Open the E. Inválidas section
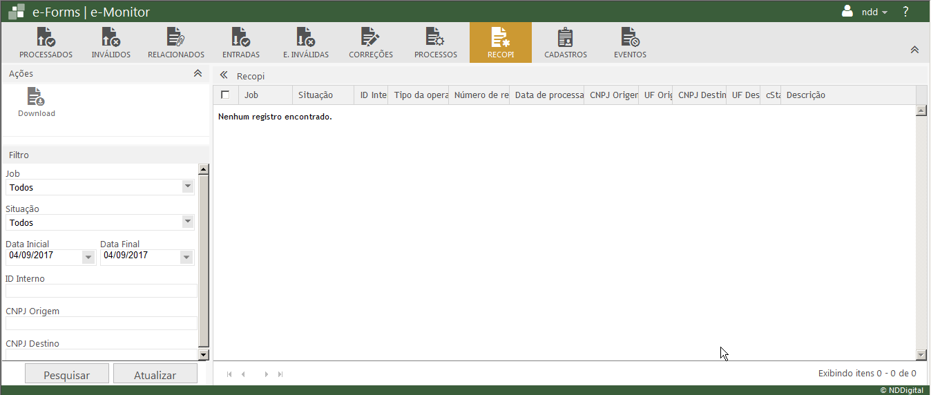The image size is (931, 395). [x=306, y=43]
